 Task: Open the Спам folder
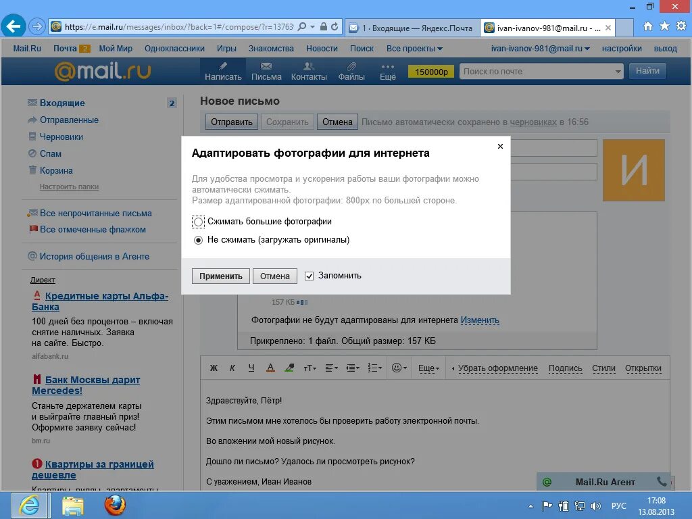50,153
